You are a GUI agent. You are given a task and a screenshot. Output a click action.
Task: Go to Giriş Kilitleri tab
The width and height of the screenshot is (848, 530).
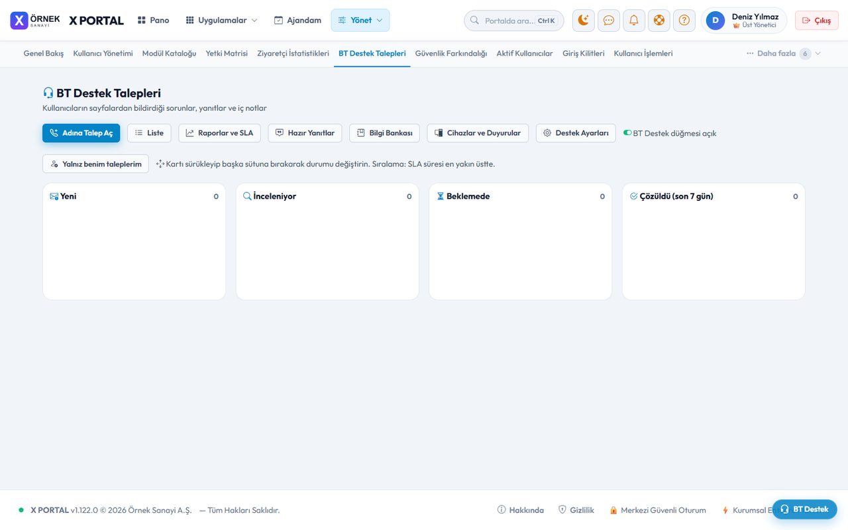(583, 54)
